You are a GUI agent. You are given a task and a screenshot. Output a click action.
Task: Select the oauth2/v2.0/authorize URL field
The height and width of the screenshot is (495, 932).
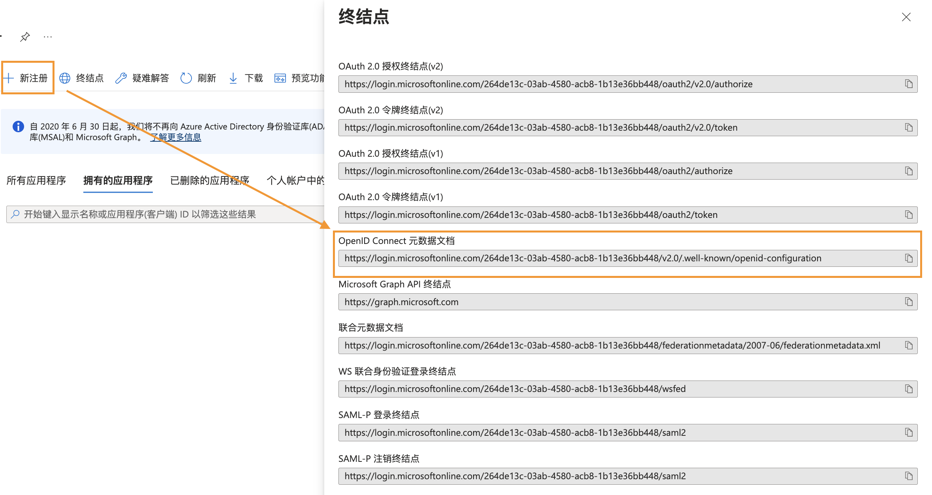(628, 84)
